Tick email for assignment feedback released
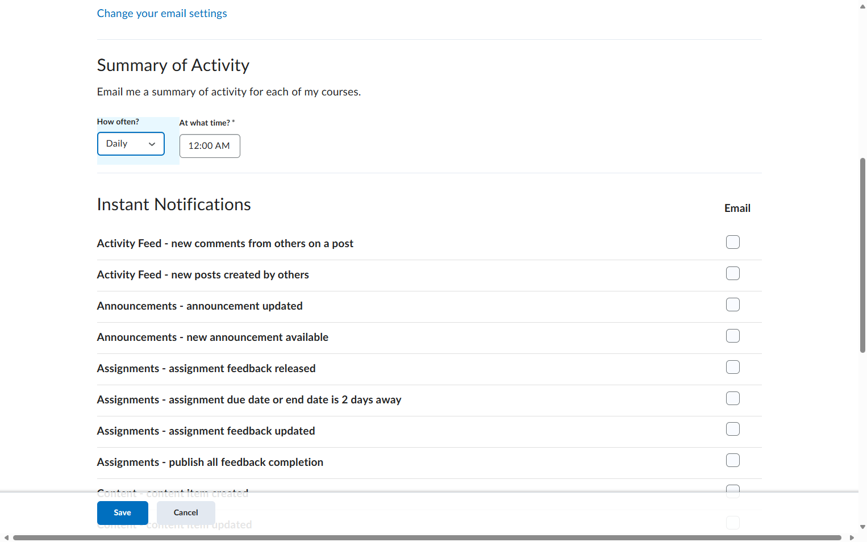867x542 pixels. [733, 367]
